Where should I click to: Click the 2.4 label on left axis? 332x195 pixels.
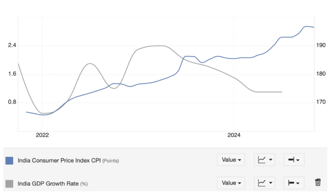tap(12, 45)
